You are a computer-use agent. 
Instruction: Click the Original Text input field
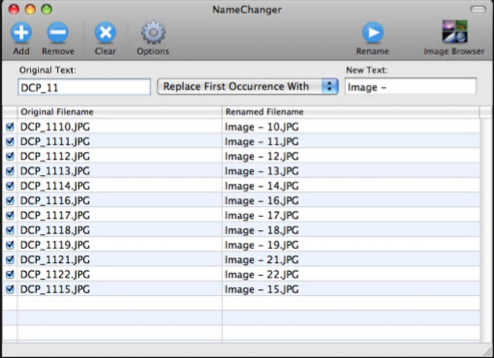[84, 88]
